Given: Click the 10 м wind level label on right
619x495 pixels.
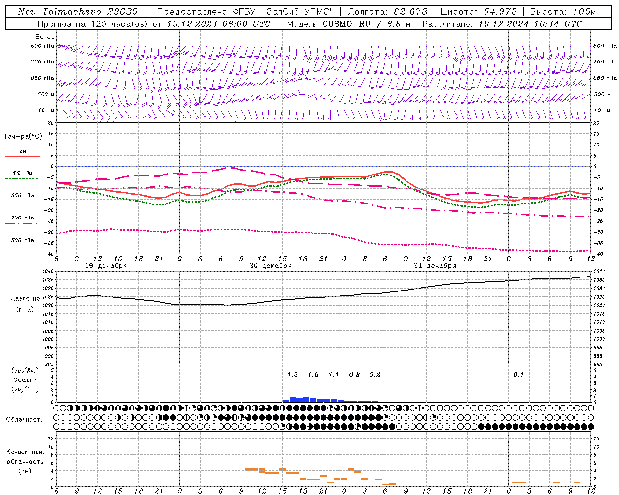Looking at the screenshot, I should (602, 110).
